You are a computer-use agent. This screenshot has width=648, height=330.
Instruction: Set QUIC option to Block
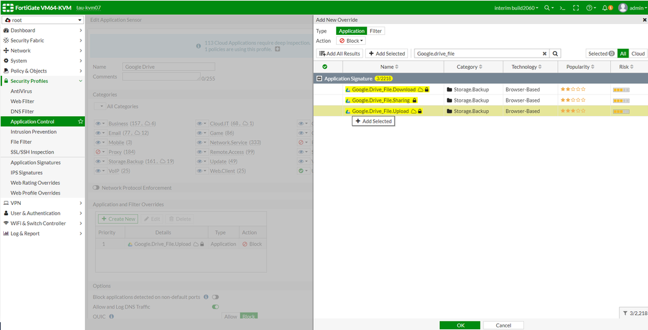249,317
